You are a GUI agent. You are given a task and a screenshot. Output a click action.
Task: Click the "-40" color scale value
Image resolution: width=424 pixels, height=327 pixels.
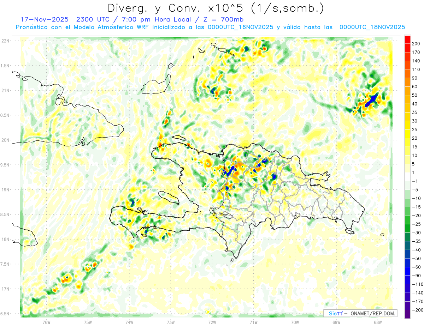(416, 250)
